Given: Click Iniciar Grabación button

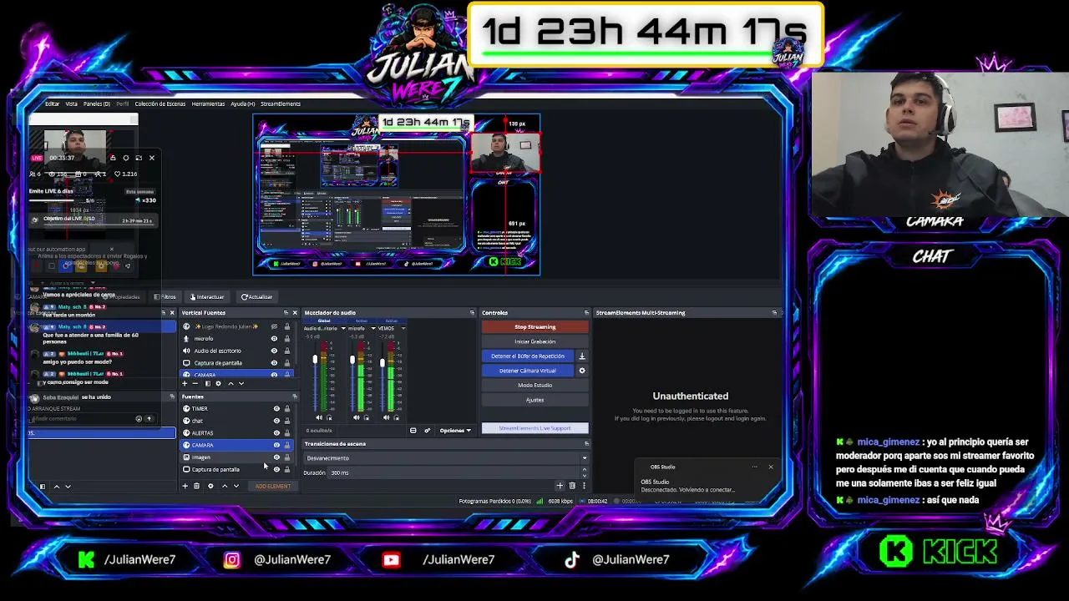Looking at the screenshot, I should tap(534, 341).
